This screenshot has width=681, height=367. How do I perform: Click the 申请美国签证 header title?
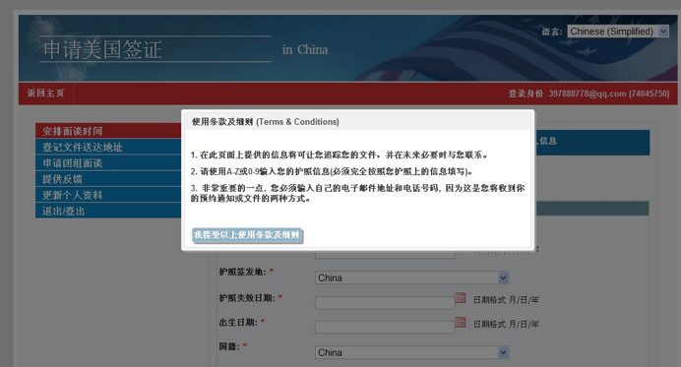click(103, 49)
